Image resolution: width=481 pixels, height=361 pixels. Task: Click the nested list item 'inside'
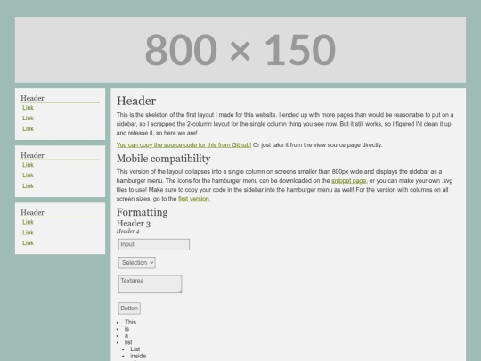coord(138,356)
